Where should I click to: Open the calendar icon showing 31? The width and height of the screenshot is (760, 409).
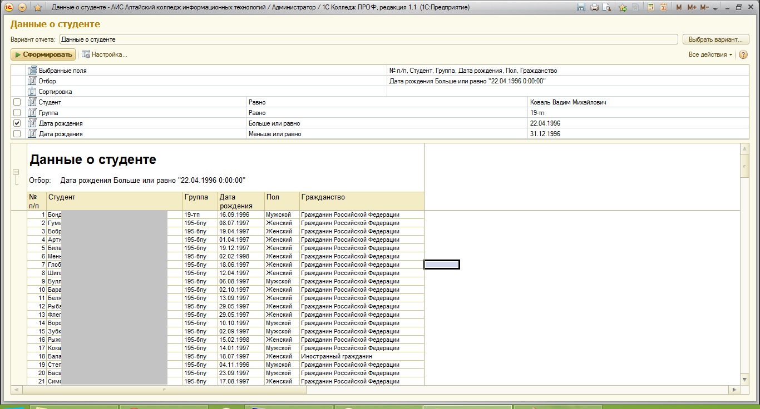coord(663,7)
